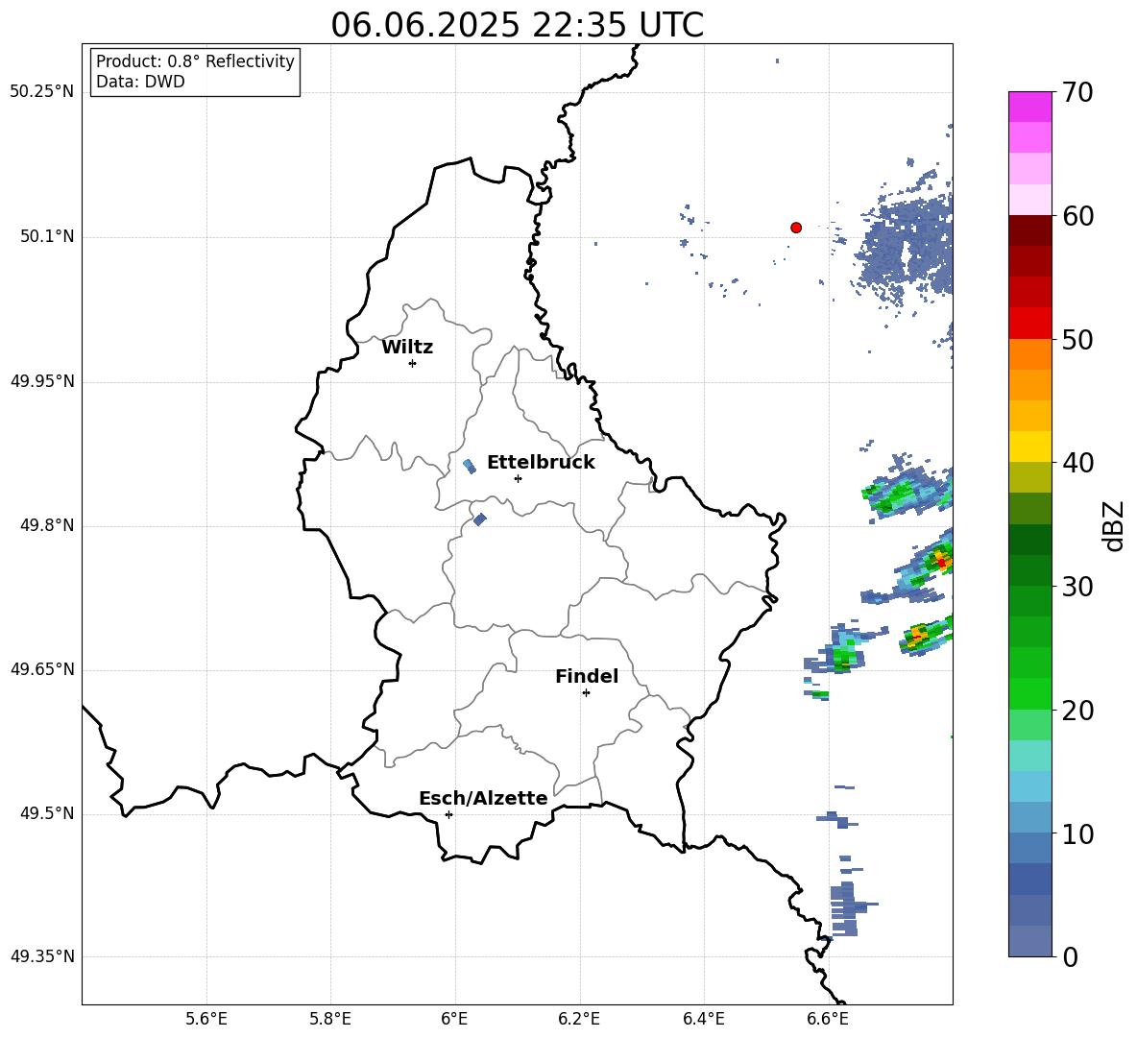Click the colorbar tick value 0

click(1071, 956)
